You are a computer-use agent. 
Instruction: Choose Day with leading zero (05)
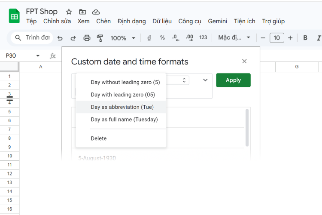point(121,95)
